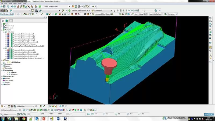Click the magnifier zoom icon in right toolbar
The width and height of the screenshot is (215, 121).
click(210, 30)
